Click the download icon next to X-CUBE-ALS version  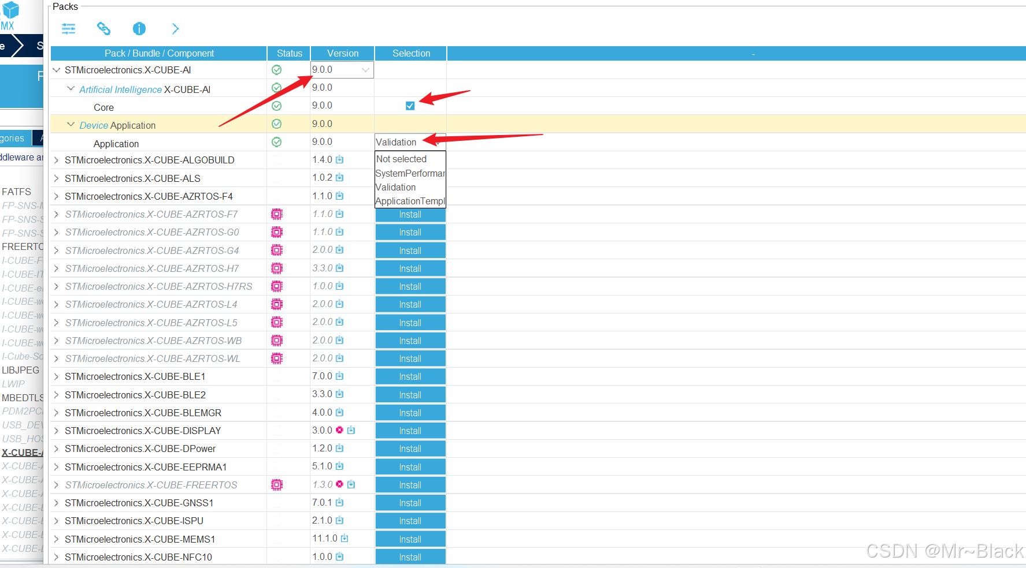(340, 177)
